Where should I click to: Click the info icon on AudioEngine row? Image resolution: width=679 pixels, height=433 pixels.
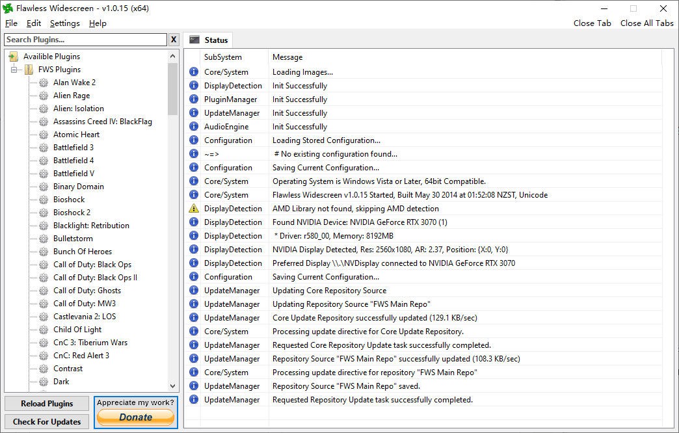point(194,126)
